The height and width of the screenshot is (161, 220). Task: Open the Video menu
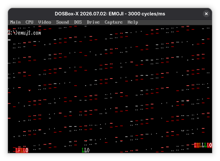[45, 22]
